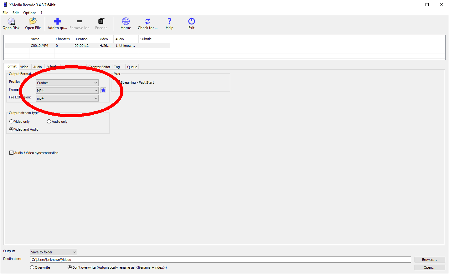Switch to the Audio tab
The image size is (449, 274).
coord(38,67)
